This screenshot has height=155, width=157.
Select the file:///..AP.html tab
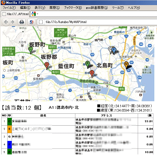coord(15,14)
